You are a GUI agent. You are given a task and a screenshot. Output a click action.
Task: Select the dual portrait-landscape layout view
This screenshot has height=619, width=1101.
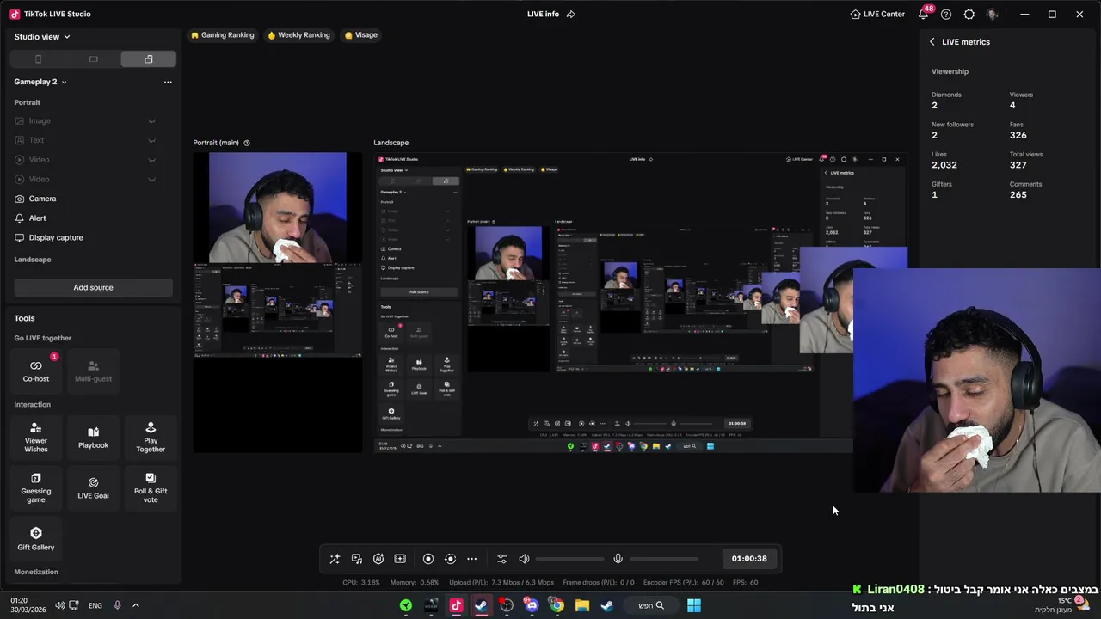[149, 59]
